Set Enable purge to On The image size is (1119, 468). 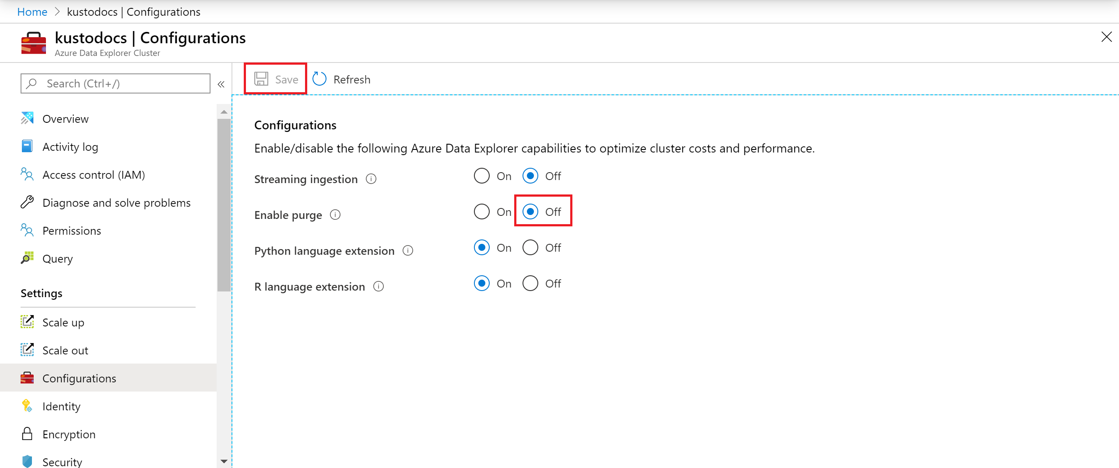(x=482, y=212)
